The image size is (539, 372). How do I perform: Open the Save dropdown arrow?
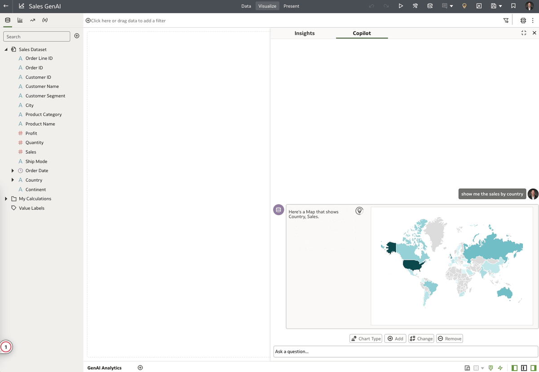point(500,6)
